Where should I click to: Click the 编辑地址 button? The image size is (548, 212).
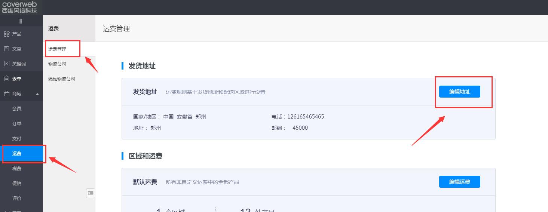[x=459, y=92]
